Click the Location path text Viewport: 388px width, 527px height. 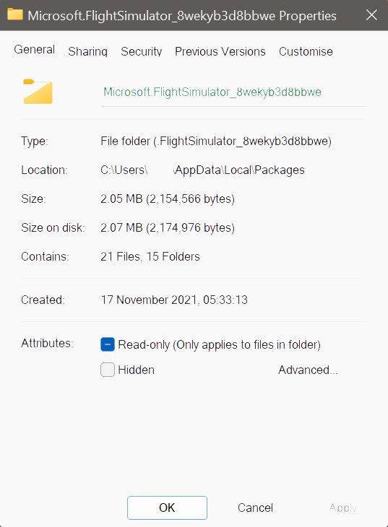[202, 170]
